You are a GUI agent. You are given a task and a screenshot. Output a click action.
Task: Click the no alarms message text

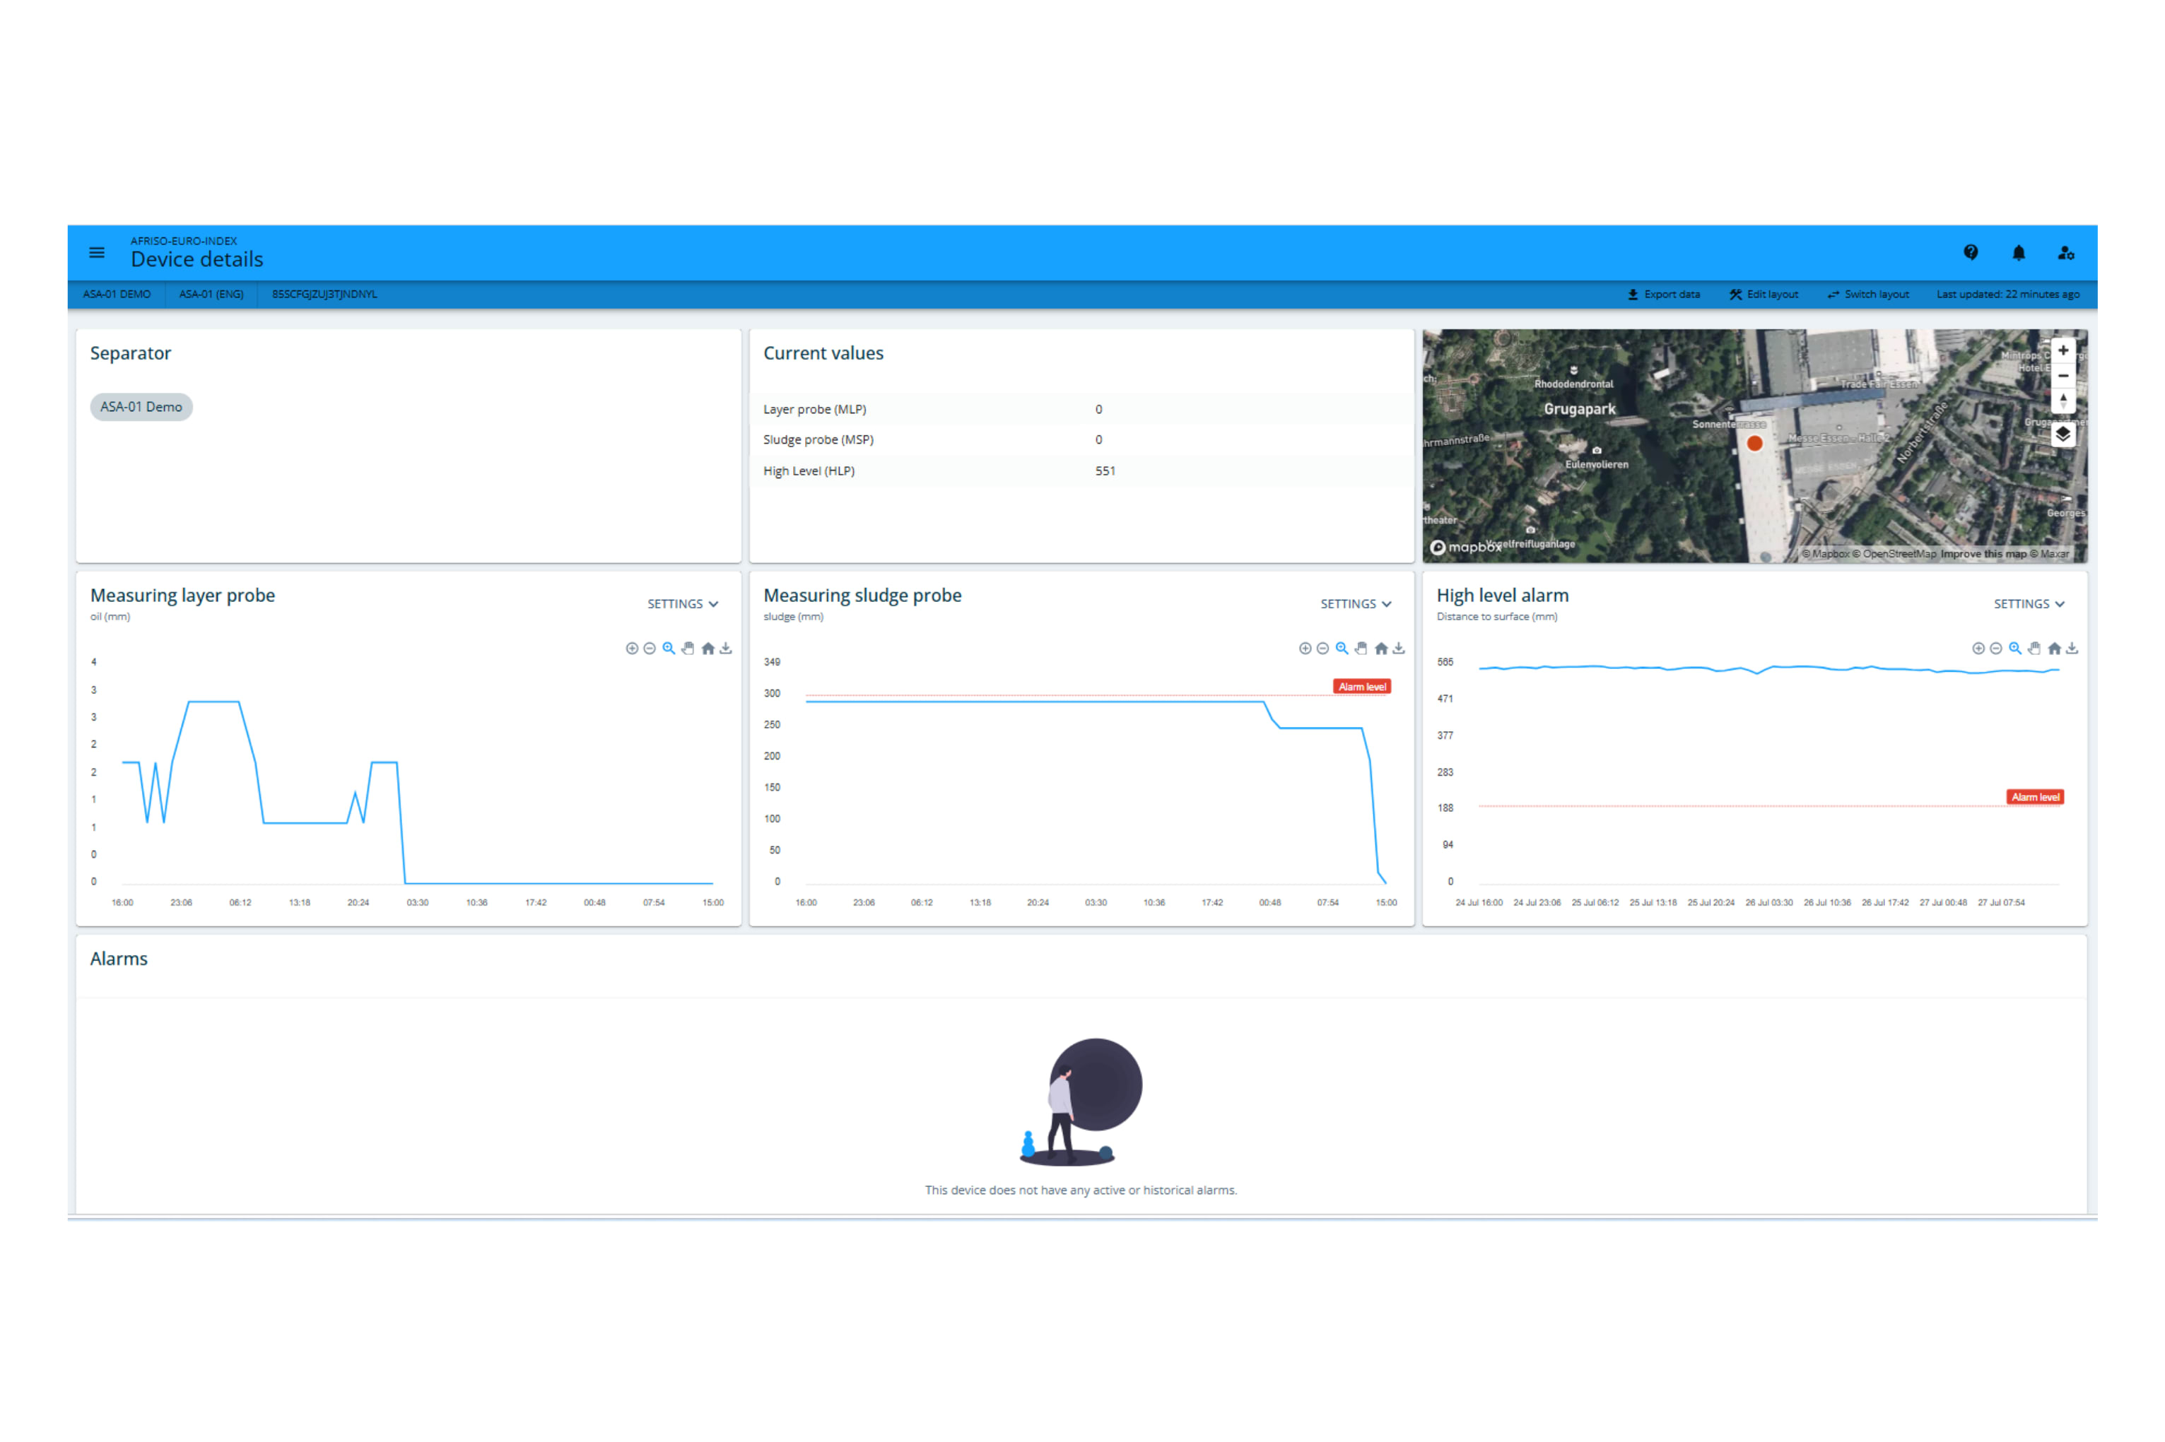click(1080, 1190)
